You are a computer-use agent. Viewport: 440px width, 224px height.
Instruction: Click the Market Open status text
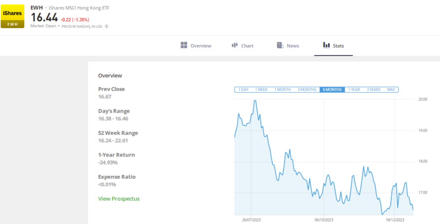click(x=43, y=26)
